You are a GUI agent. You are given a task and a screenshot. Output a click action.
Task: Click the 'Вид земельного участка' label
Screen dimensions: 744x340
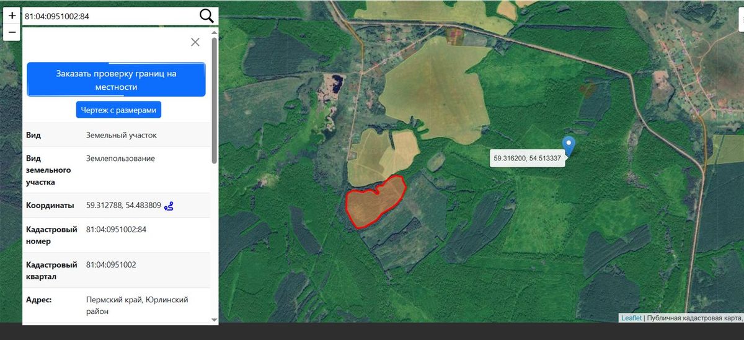tap(49, 170)
